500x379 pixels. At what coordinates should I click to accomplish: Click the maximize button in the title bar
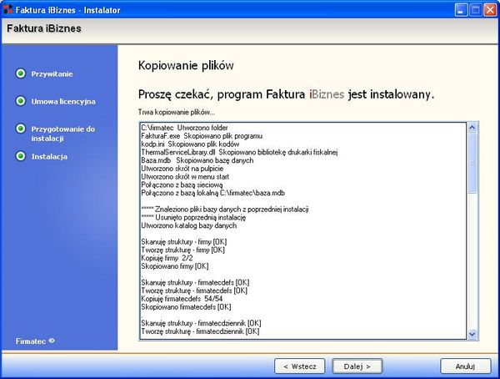476,10
